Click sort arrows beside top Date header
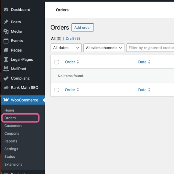 [149, 62]
